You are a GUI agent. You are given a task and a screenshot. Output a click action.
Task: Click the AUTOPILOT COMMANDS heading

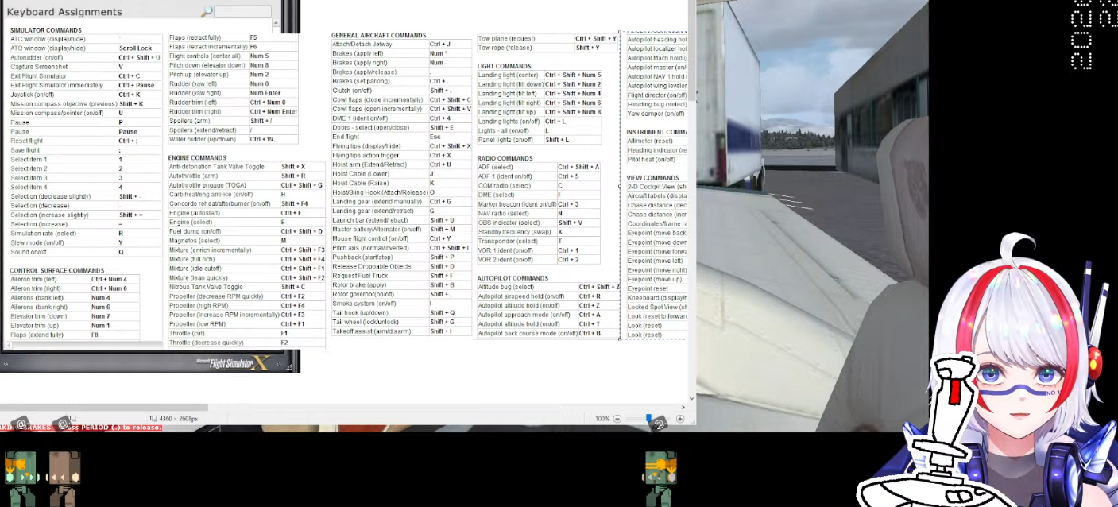(513, 278)
